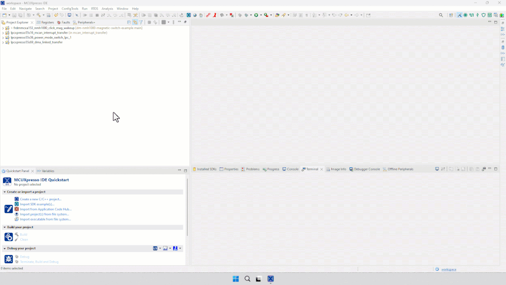The image size is (506, 285).
Task: Click the Back navigation yellow arrow
Action: coord(346,15)
